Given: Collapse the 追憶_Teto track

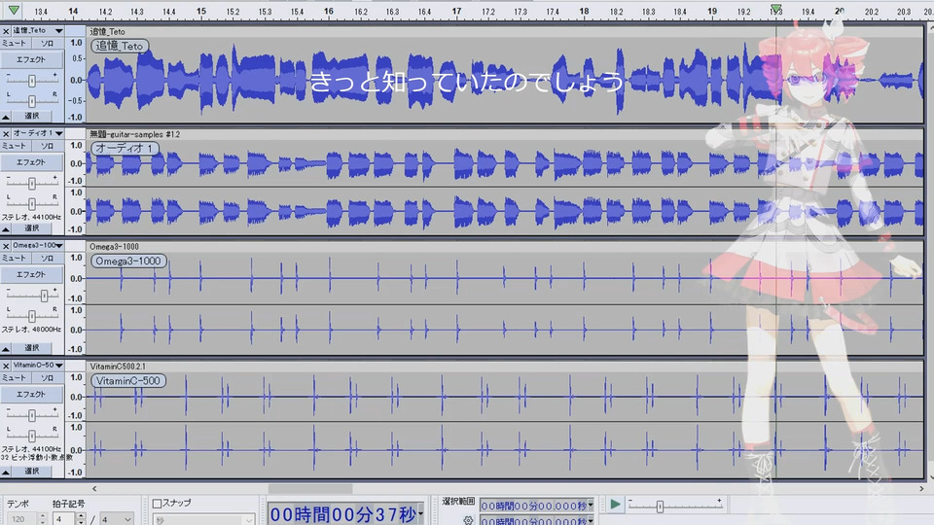Looking at the screenshot, I should coord(6,117).
